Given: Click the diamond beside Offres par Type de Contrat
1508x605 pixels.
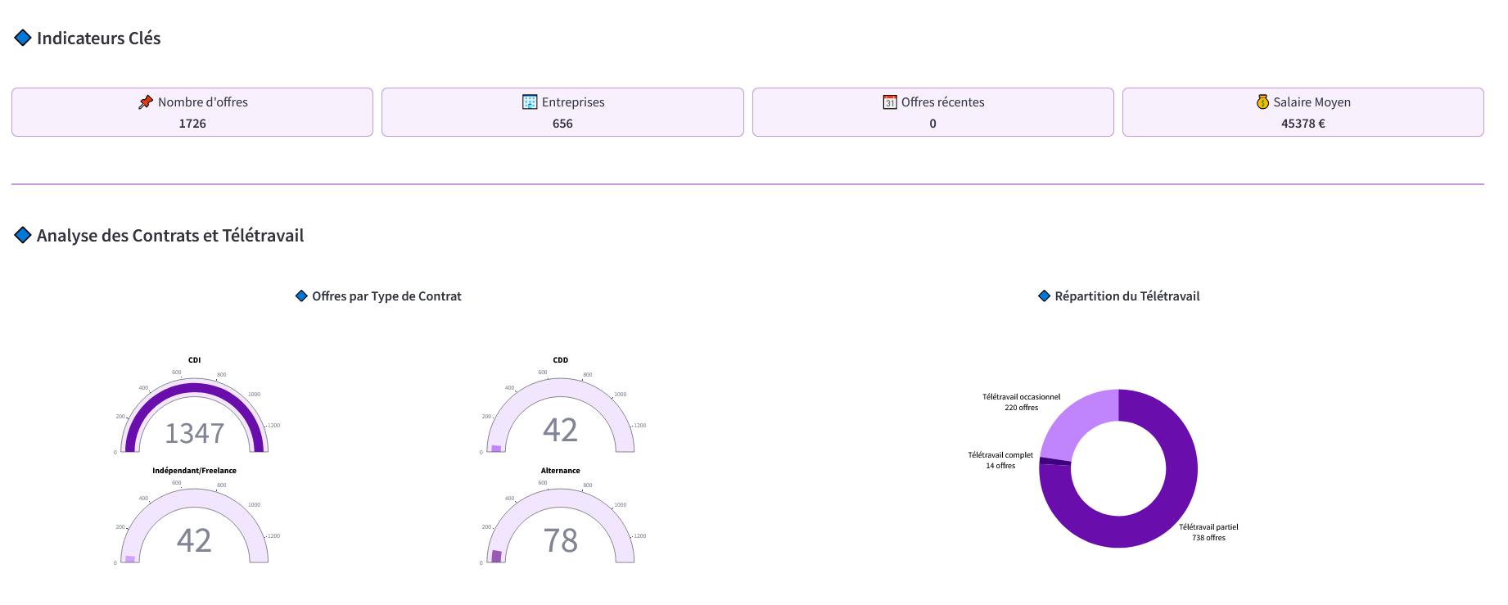Looking at the screenshot, I should [x=301, y=296].
